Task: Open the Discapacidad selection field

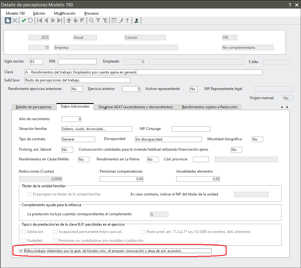Action: pos(168,139)
